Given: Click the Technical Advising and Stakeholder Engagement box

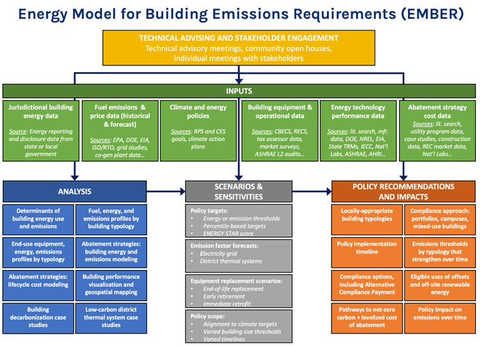Looking at the screenshot, I should click(x=238, y=48).
